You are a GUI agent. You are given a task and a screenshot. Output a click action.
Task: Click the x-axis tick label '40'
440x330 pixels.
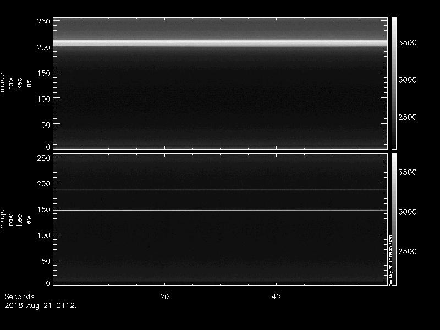point(276,296)
